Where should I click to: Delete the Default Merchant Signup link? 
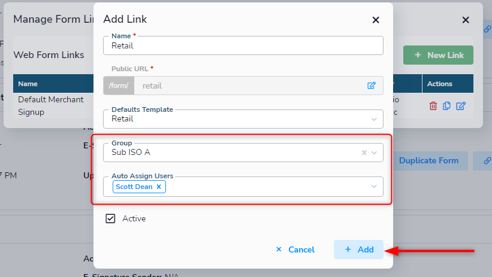(x=433, y=106)
